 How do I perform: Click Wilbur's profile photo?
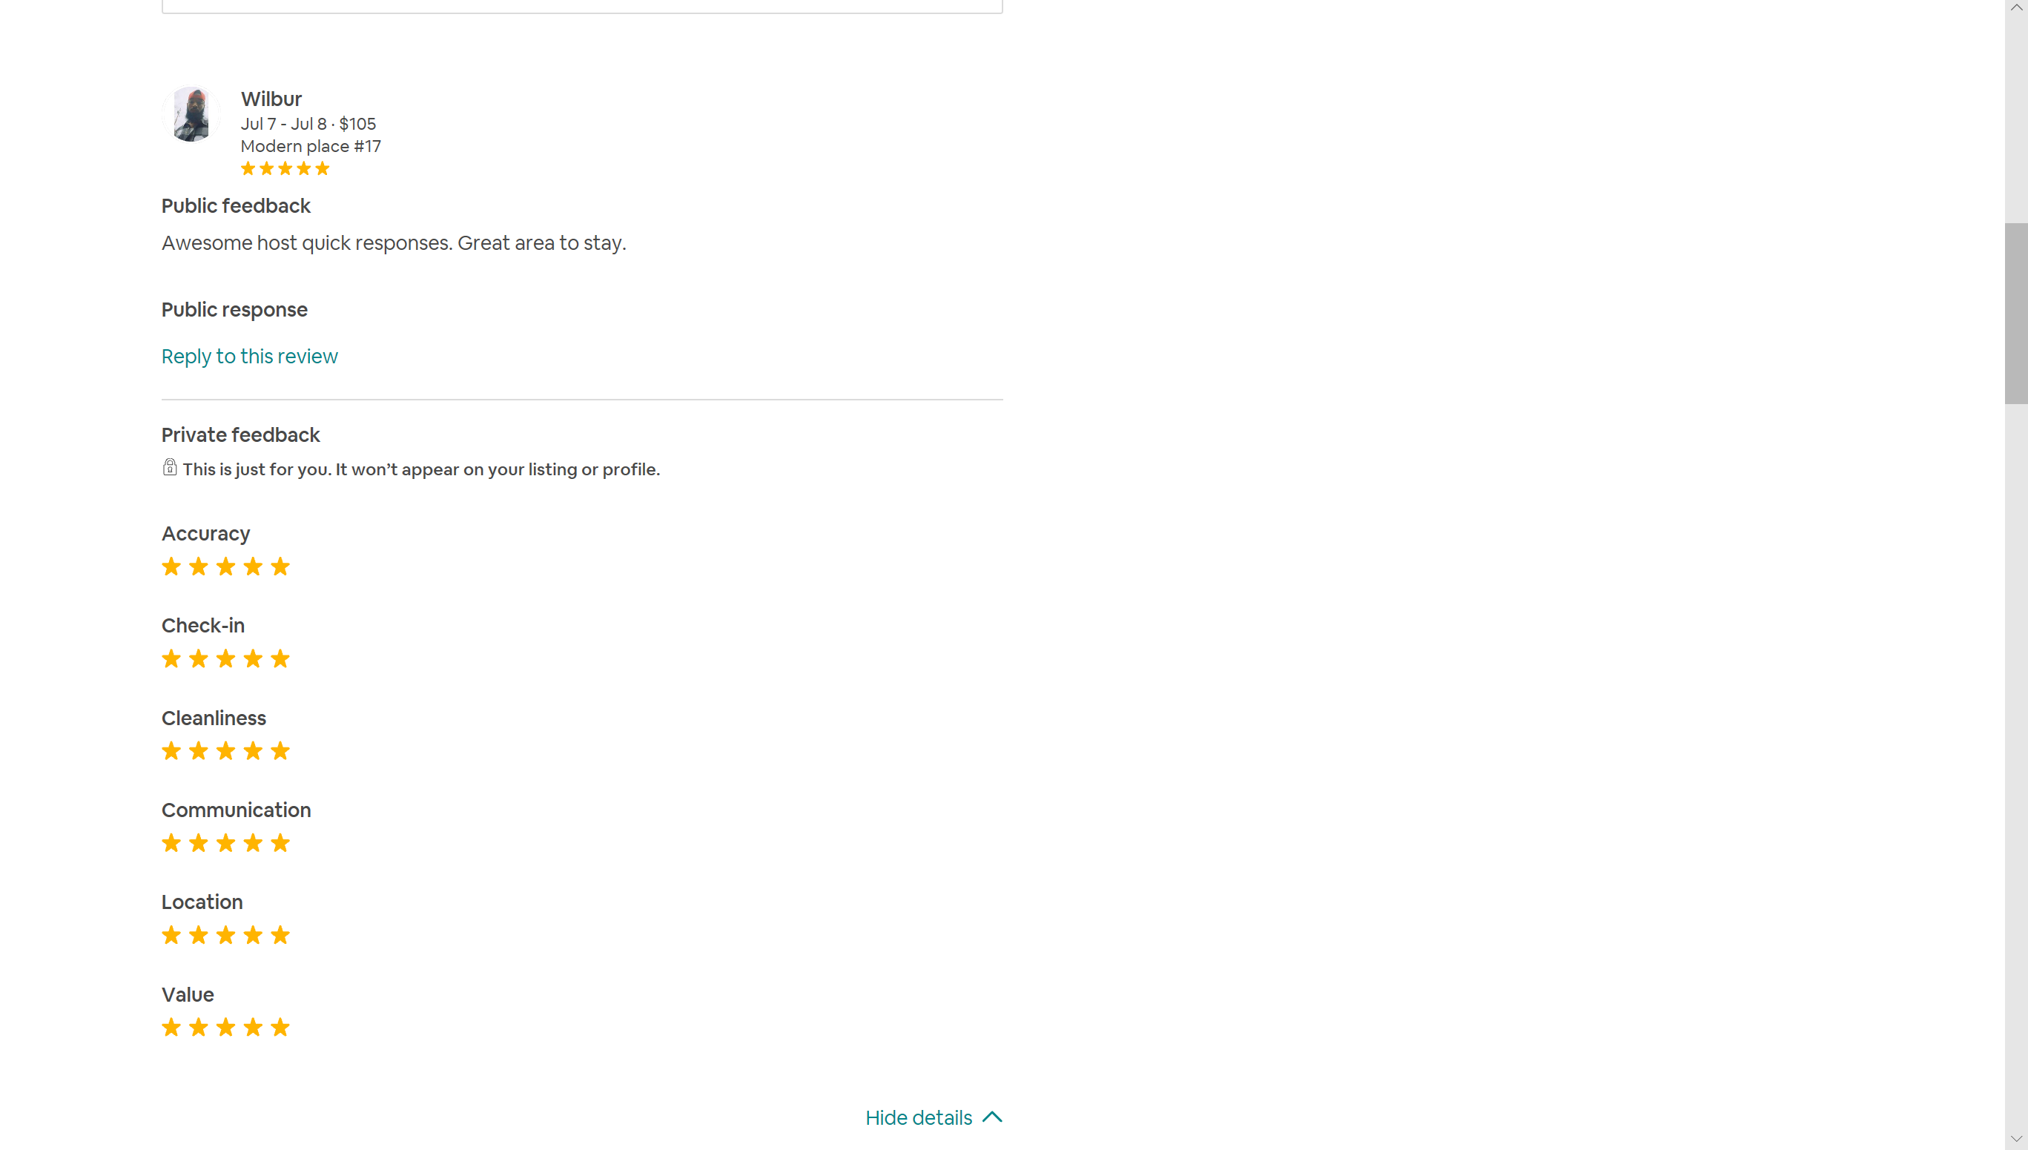click(x=191, y=114)
